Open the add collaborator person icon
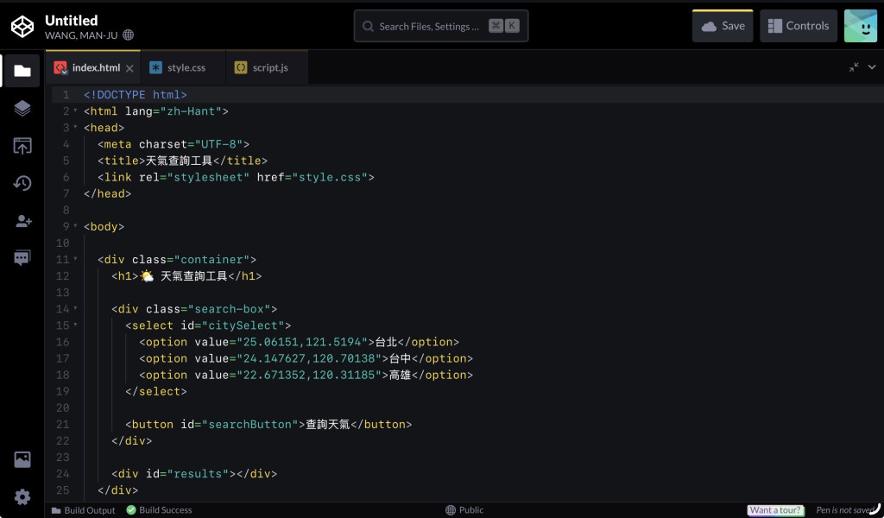Viewport: 884px width, 518px height. coord(23,220)
